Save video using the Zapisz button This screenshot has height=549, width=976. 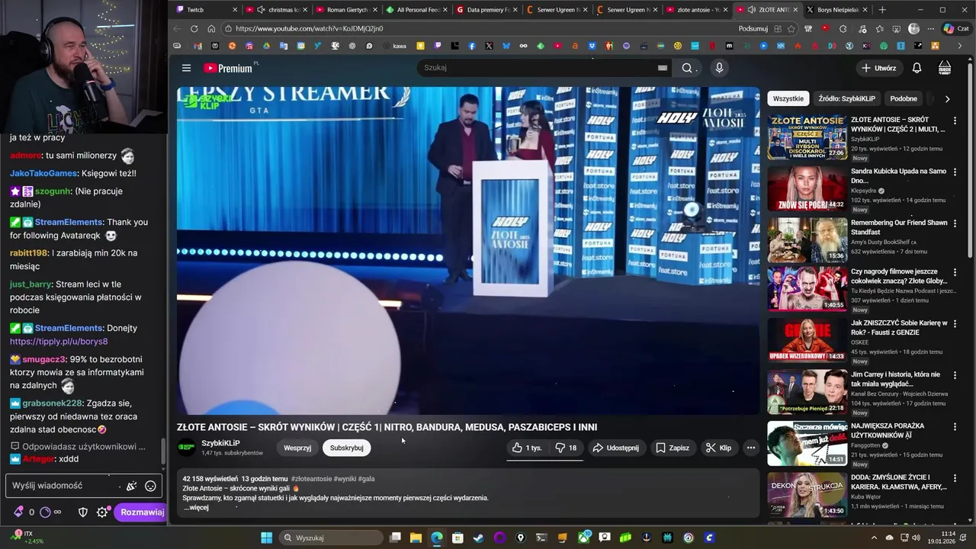coord(673,448)
